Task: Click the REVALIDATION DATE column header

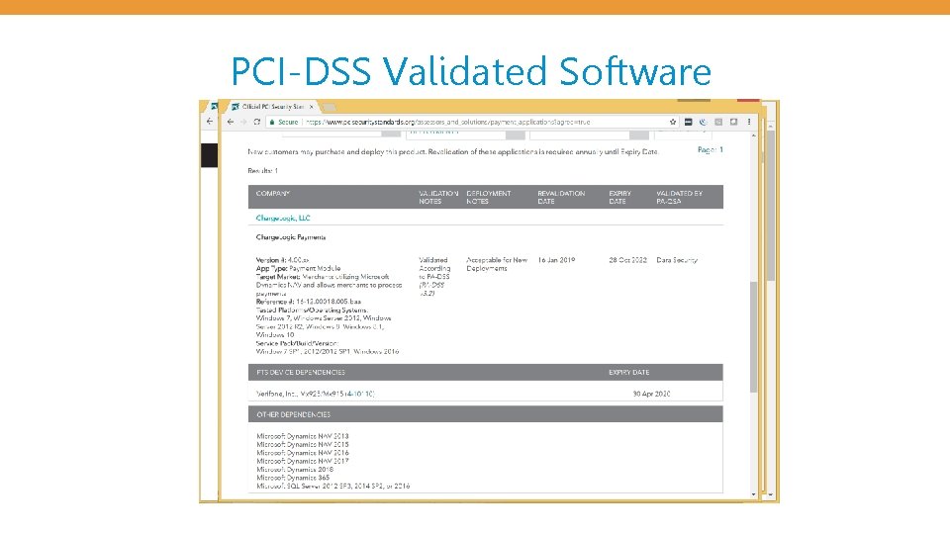Action: point(561,197)
